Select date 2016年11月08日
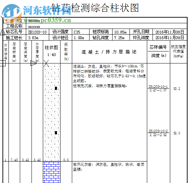Screen dimensions: 195x183 click(170, 32)
